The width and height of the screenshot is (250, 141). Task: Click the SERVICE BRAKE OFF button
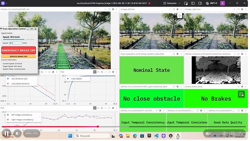coord(19,56)
